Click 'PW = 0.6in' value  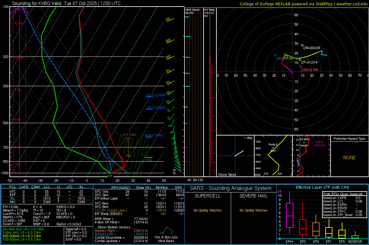coord(11,207)
